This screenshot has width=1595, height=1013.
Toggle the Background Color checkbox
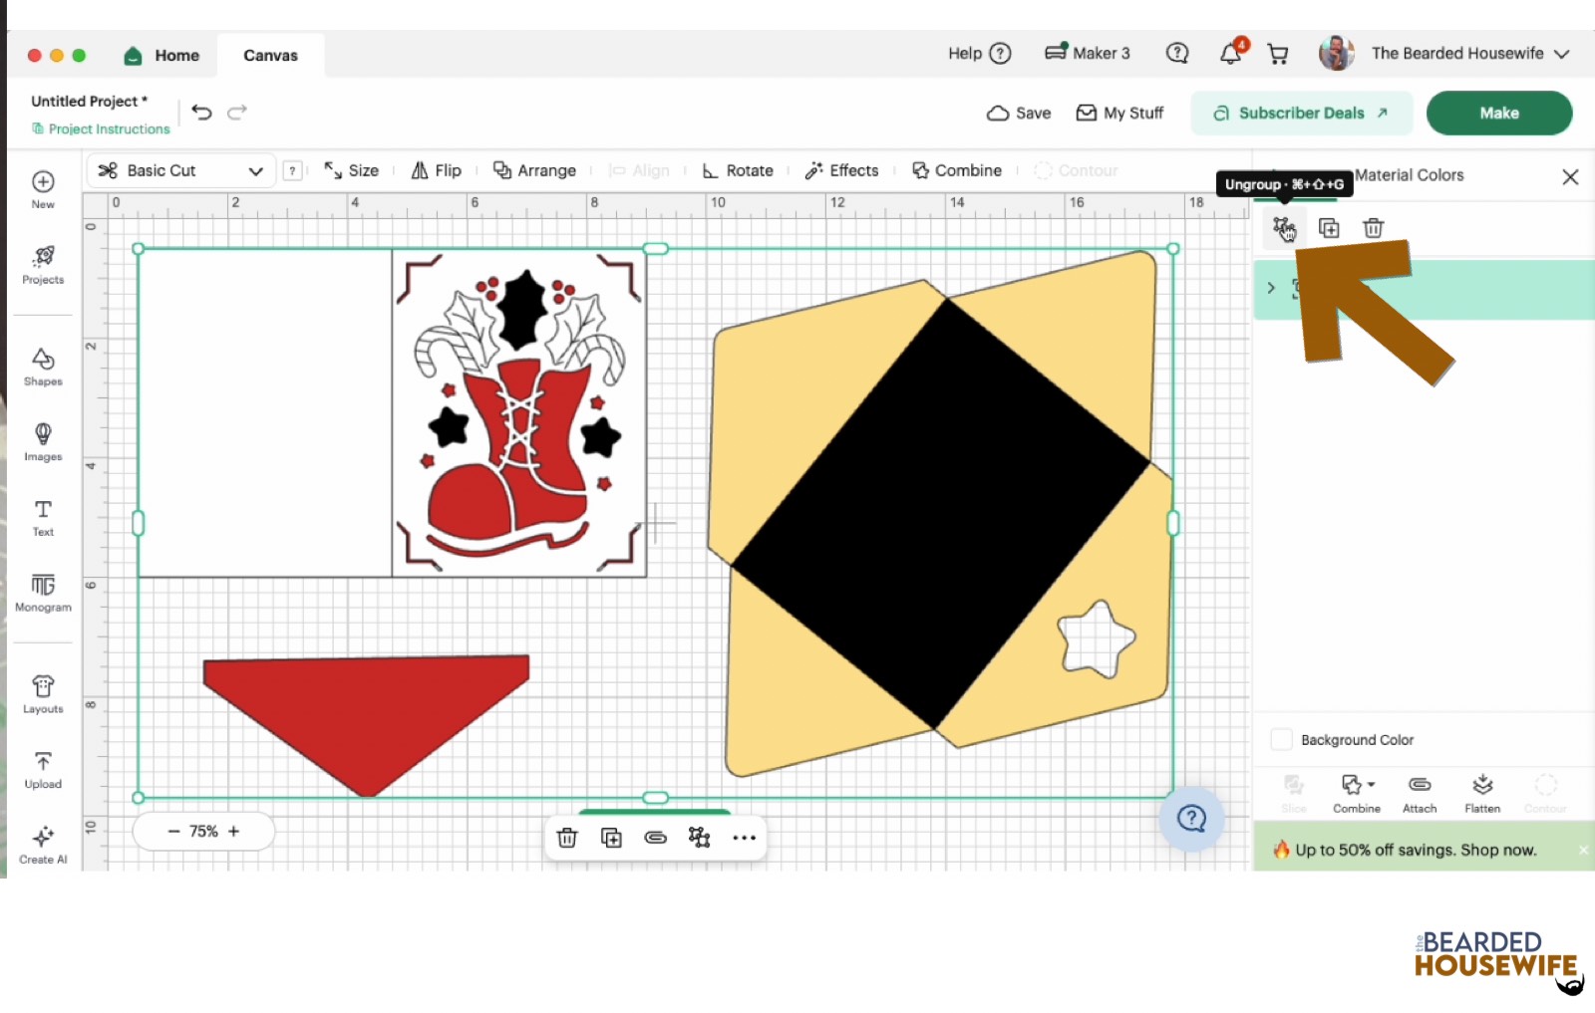coord(1282,739)
